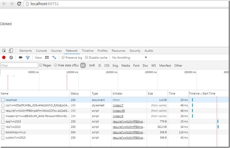
Task: Filter requests by XHR
Action: point(92,66)
